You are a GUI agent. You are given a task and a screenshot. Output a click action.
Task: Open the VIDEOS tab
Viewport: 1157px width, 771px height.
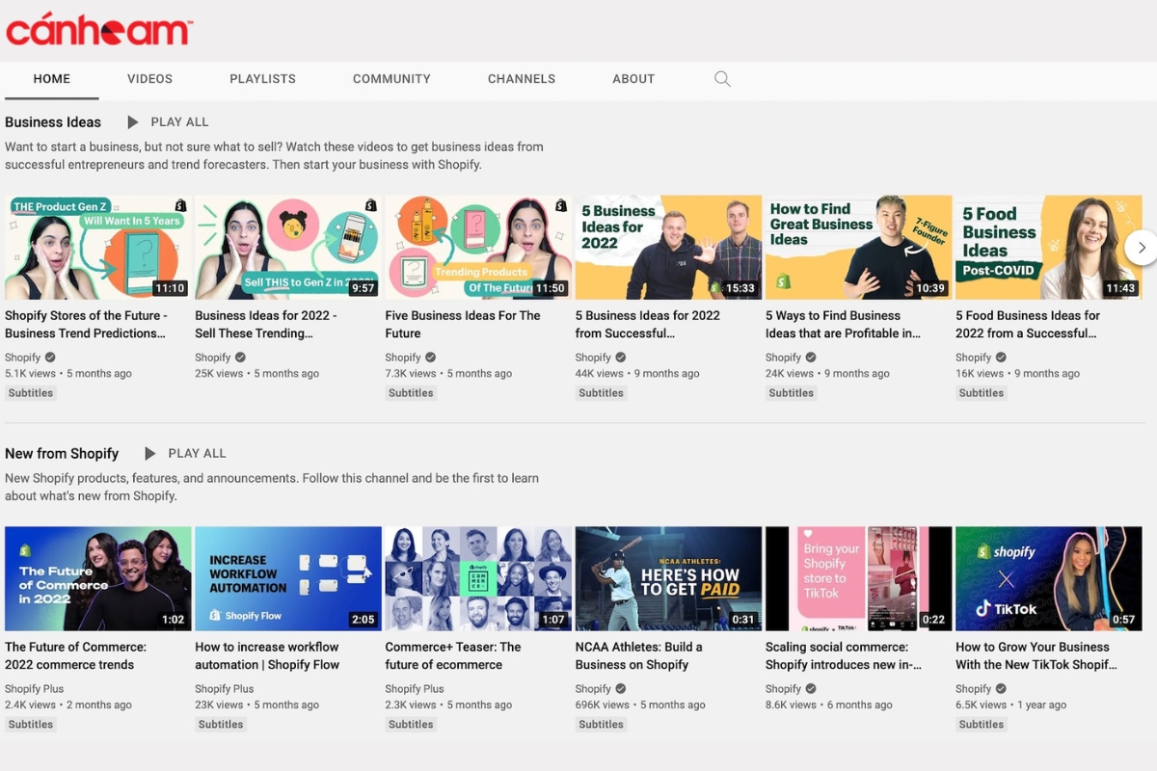(x=150, y=79)
